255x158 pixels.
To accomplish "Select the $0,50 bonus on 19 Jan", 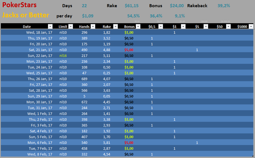I will [x=129, y=38].
